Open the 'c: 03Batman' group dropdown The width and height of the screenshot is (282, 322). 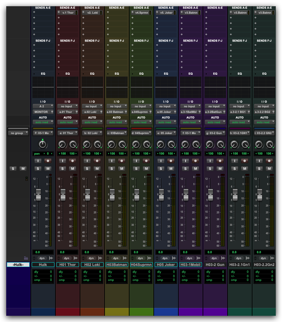coord(116,133)
